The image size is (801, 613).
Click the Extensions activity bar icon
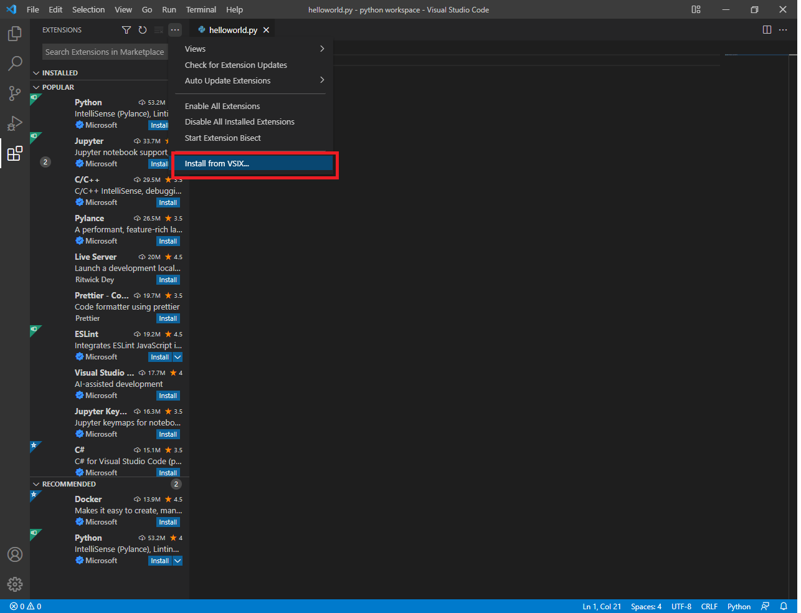[x=15, y=153]
